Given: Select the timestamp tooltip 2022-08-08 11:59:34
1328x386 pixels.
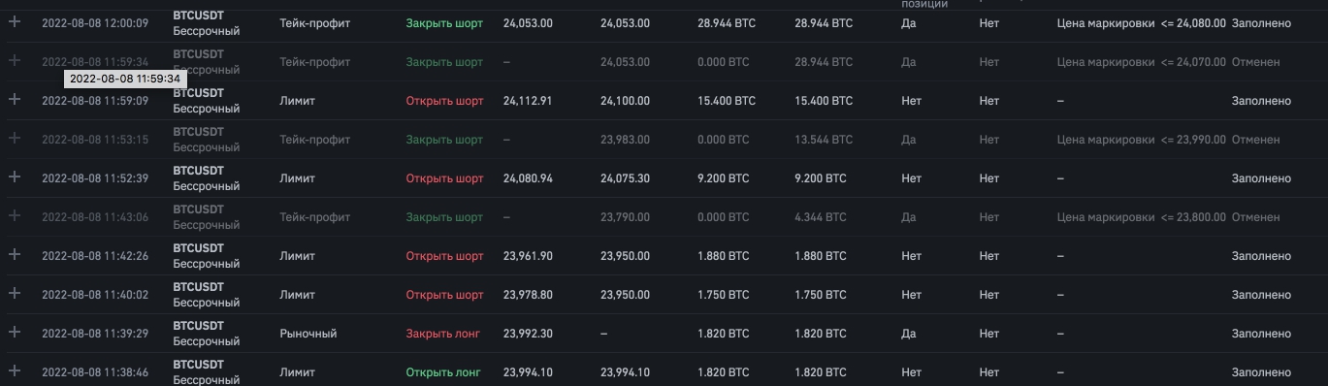Looking at the screenshot, I should (x=125, y=79).
